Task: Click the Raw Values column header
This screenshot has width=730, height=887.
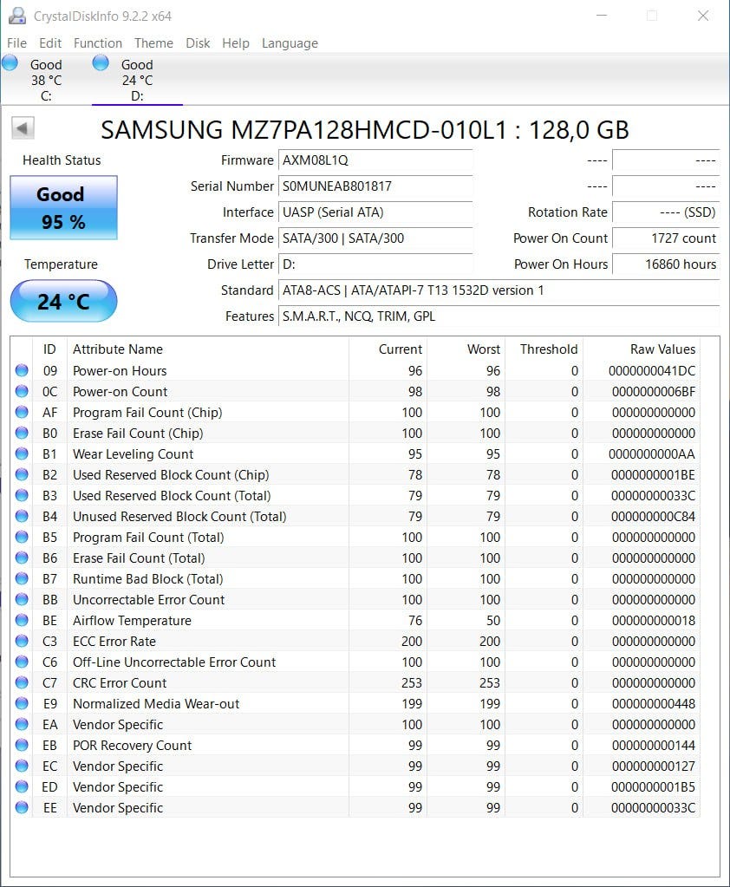Action: (642, 349)
